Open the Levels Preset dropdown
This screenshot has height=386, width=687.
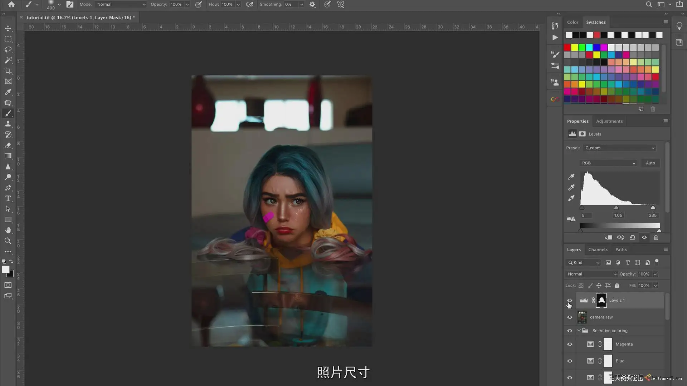click(619, 148)
